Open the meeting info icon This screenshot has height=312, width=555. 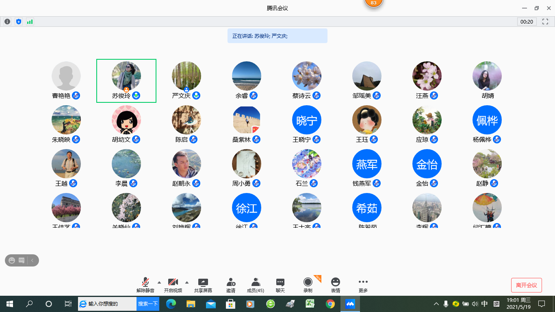(x=7, y=22)
